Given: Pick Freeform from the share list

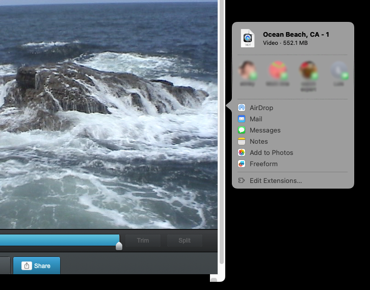Looking at the screenshot, I should 263,164.
